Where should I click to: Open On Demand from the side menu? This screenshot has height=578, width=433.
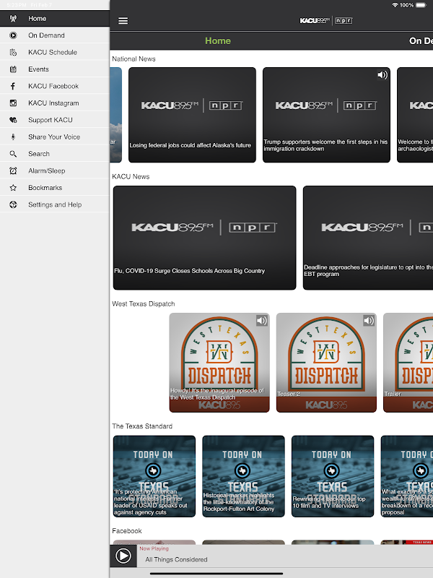click(55, 35)
